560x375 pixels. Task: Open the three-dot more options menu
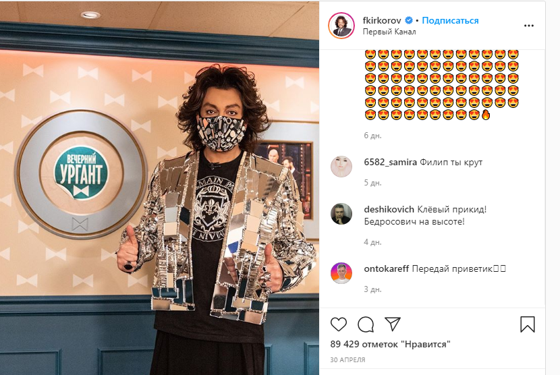(x=528, y=26)
